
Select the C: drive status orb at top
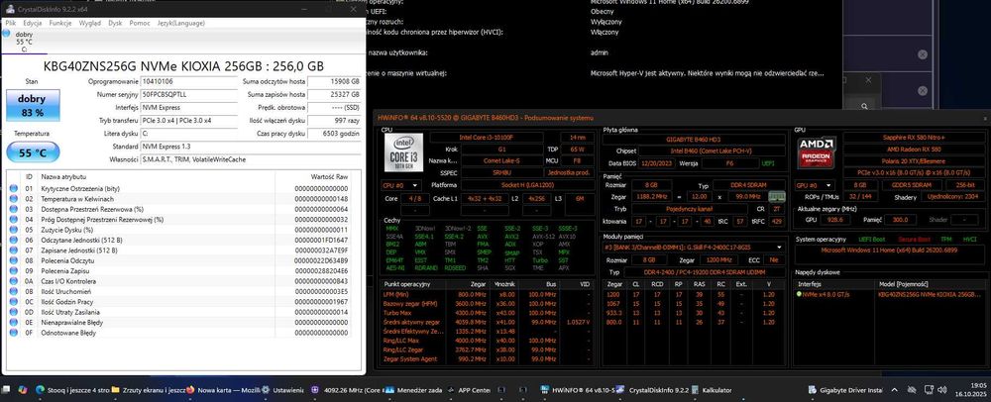7,33
